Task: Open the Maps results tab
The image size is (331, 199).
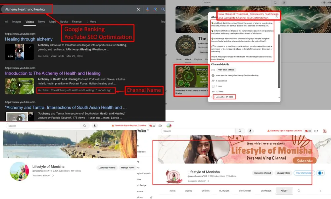Action: coord(53,22)
